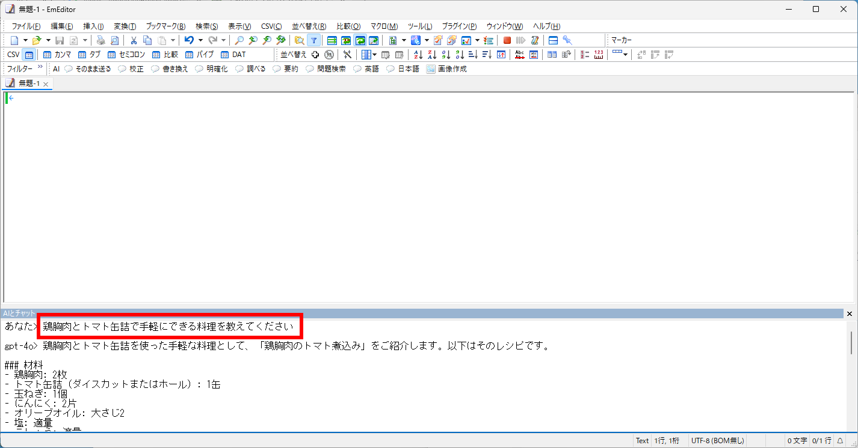Open the column layout dropdown arrow after the tools icon
The width and height of the screenshot is (858, 448).
[374, 55]
